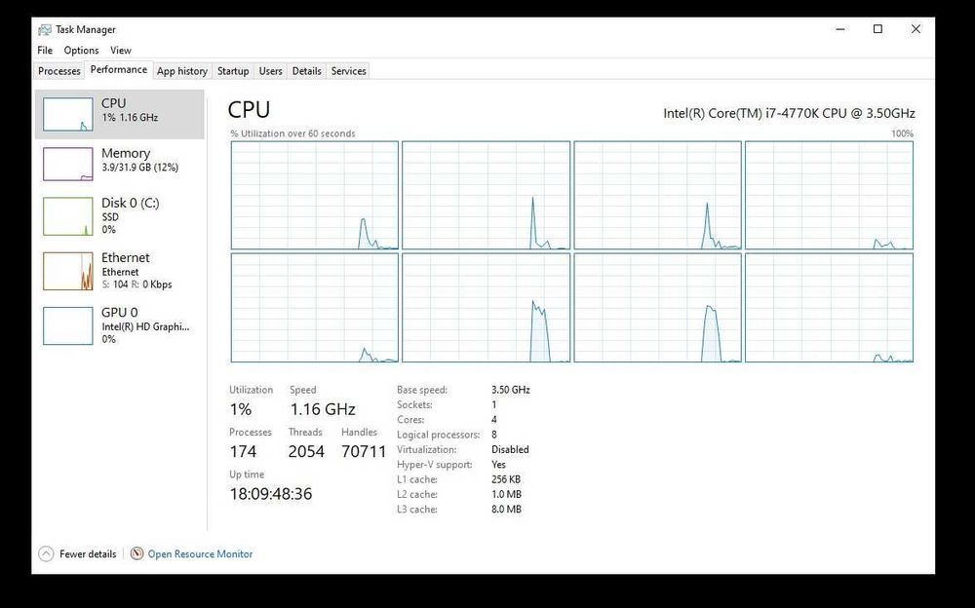Minimize the Task Manager window
This screenshot has width=975, height=608.
[x=840, y=29]
